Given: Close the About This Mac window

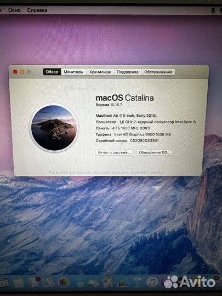Looking at the screenshot, I should coord(15,72).
